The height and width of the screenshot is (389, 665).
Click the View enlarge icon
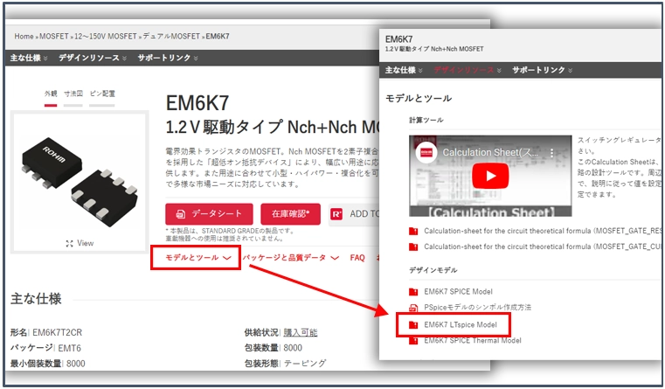(x=70, y=244)
